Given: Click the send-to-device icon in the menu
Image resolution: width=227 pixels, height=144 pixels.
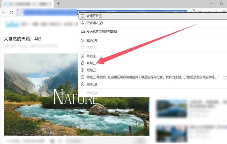Looking at the screenshot, I should 83,32.
